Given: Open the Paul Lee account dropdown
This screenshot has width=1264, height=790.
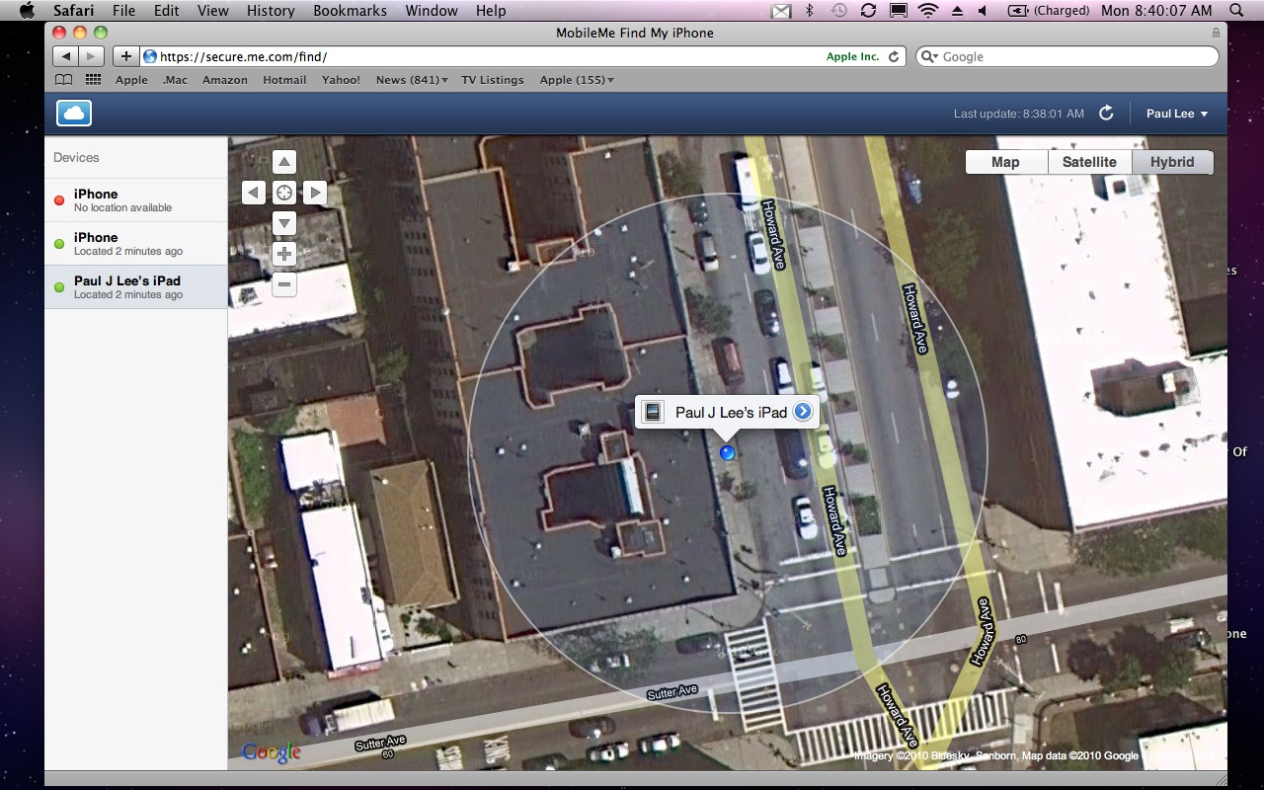Looking at the screenshot, I should [1177, 114].
